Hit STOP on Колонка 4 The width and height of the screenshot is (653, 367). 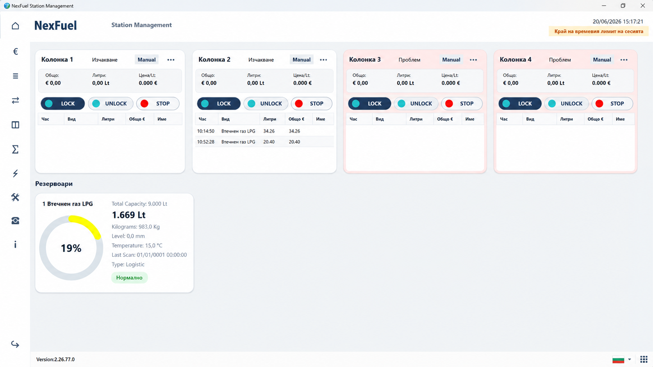pos(612,103)
